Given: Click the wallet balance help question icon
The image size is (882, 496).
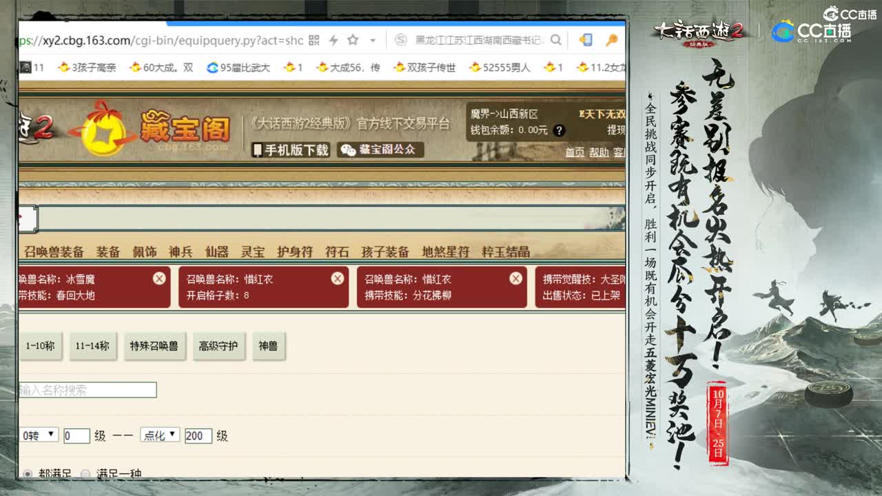Looking at the screenshot, I should 559,130.
